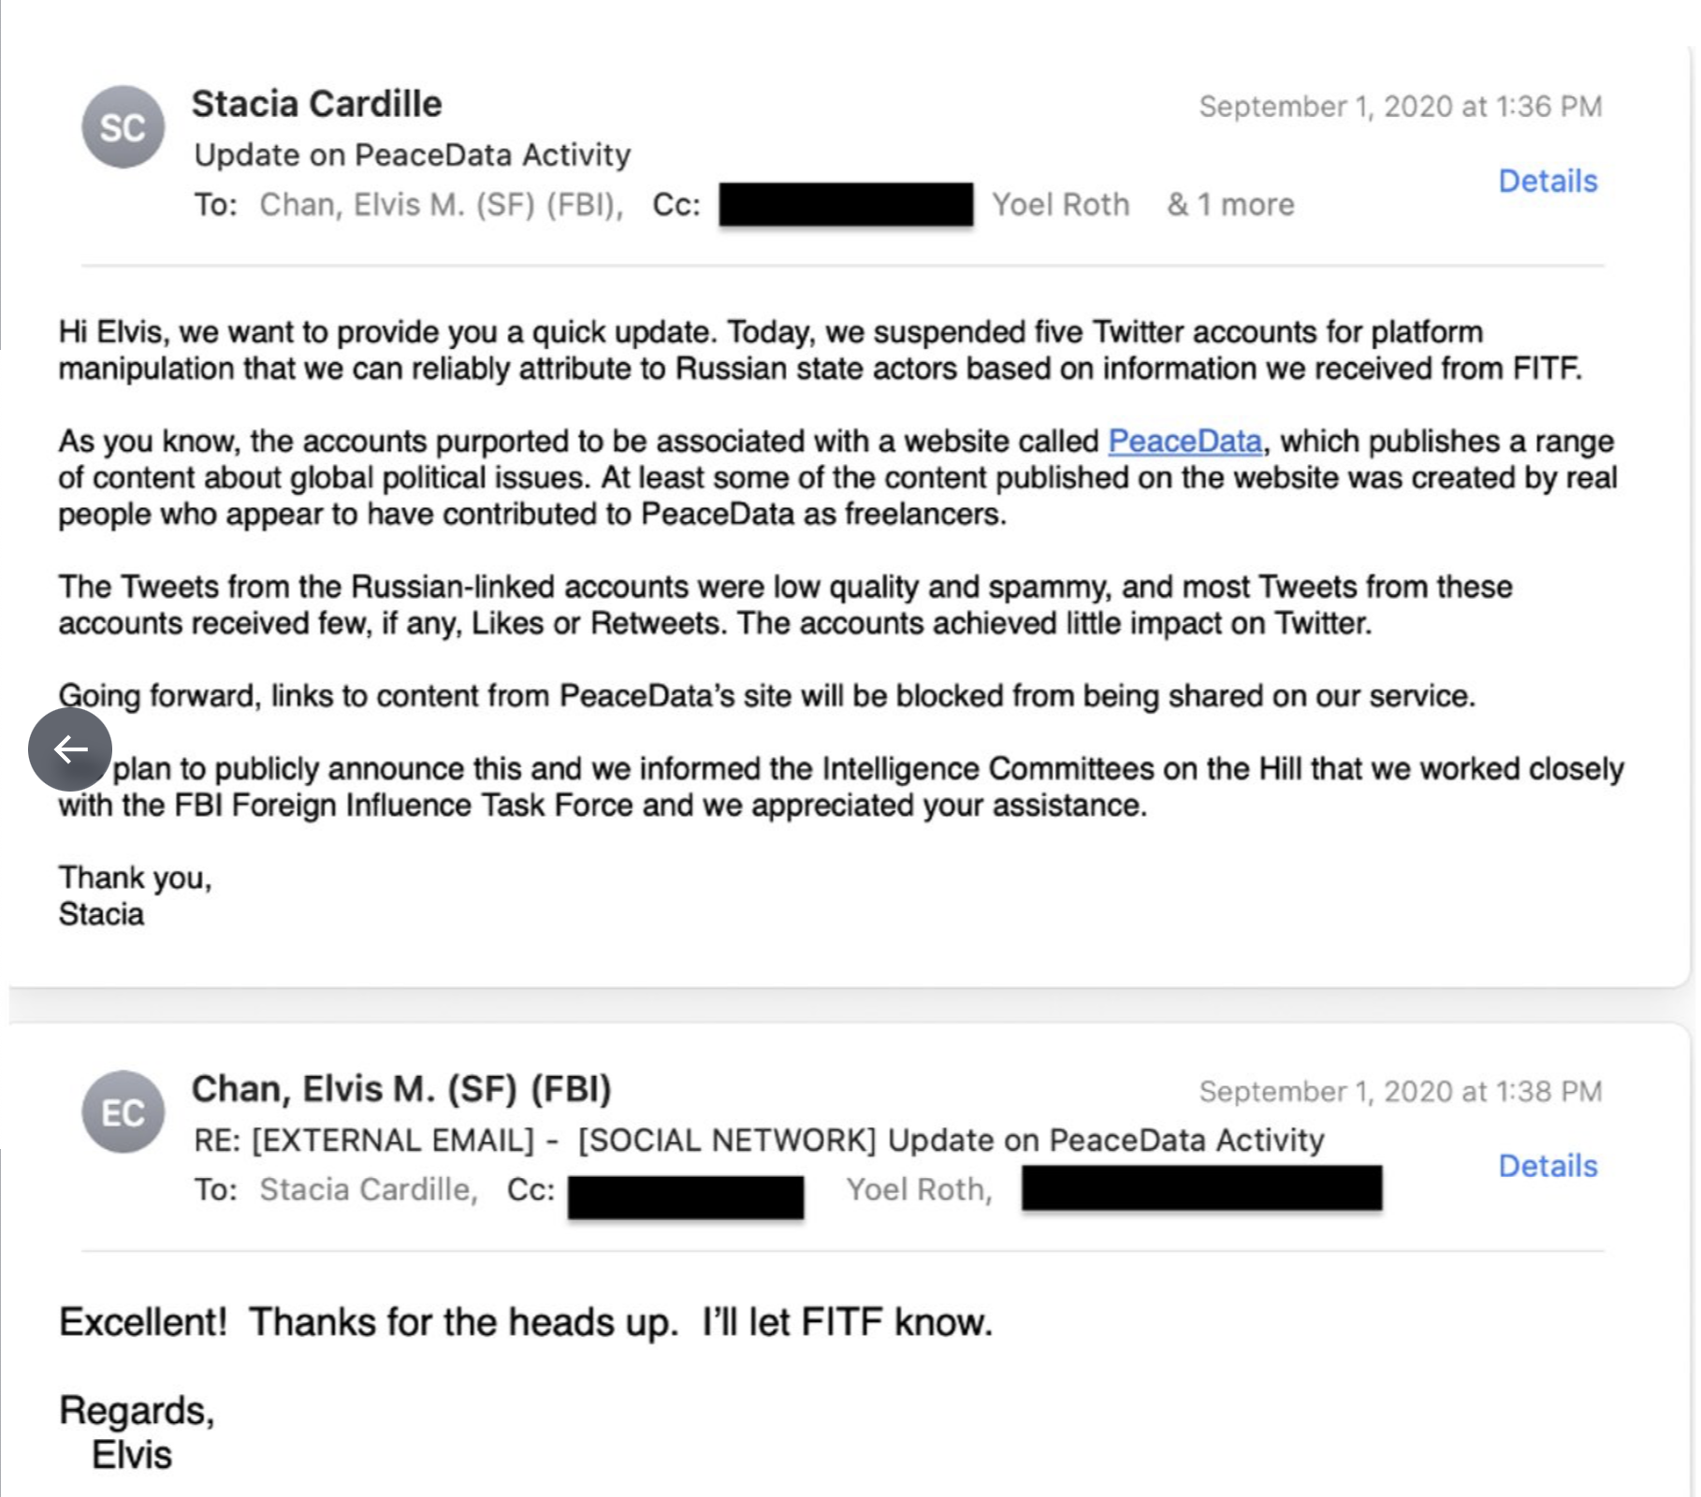
Task: Click the back arrow button
Action: (70, 748)
